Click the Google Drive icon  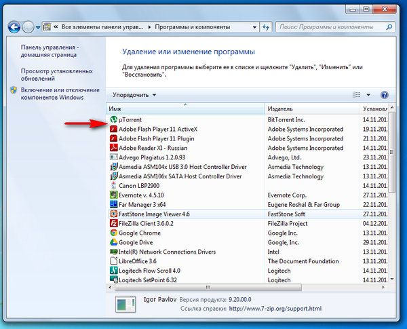[113, 242]
